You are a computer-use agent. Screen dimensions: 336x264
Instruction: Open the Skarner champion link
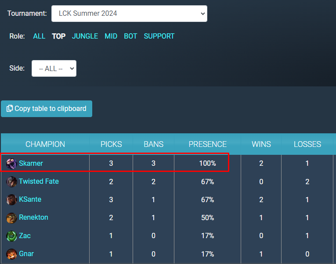point(31,164)
